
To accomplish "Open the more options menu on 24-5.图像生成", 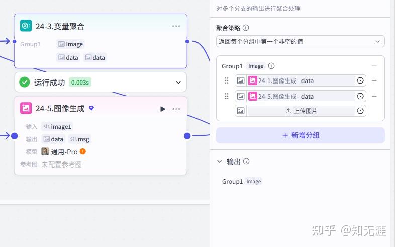I will (x=176, y=109).
